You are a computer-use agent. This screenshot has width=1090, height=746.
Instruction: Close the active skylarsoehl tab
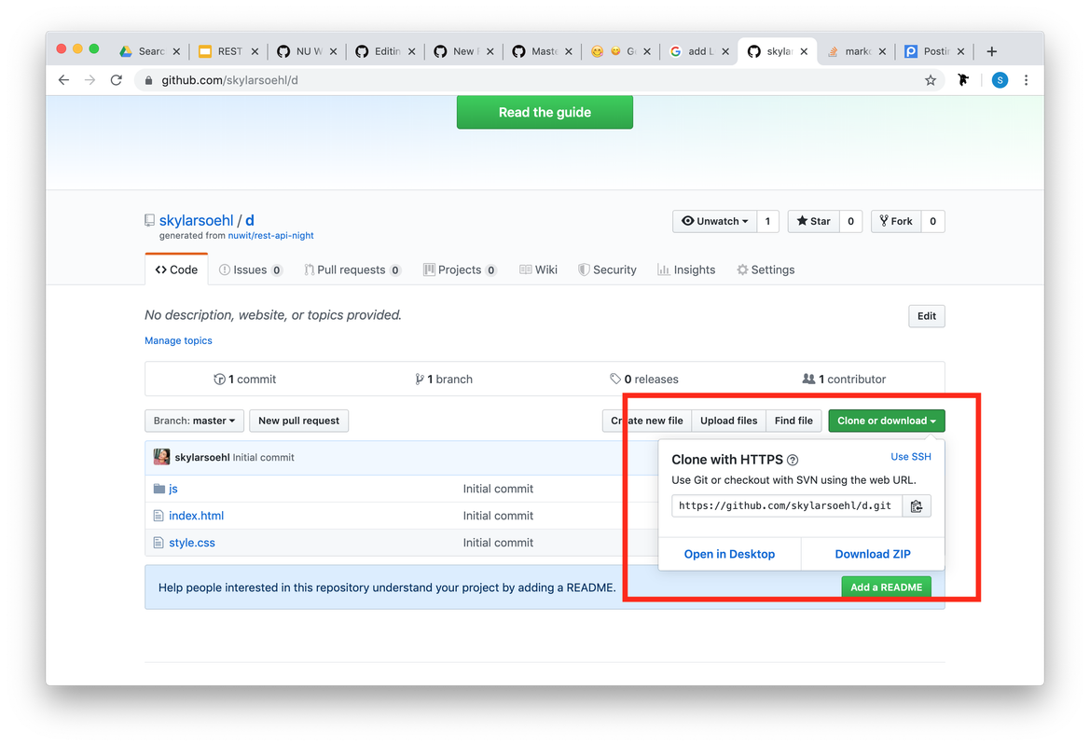805,51
